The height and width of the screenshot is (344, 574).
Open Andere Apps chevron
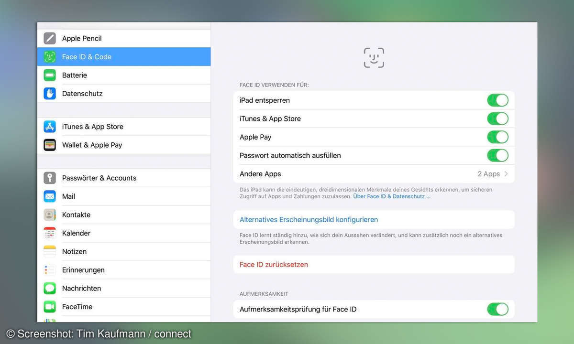tap(506, 174)
